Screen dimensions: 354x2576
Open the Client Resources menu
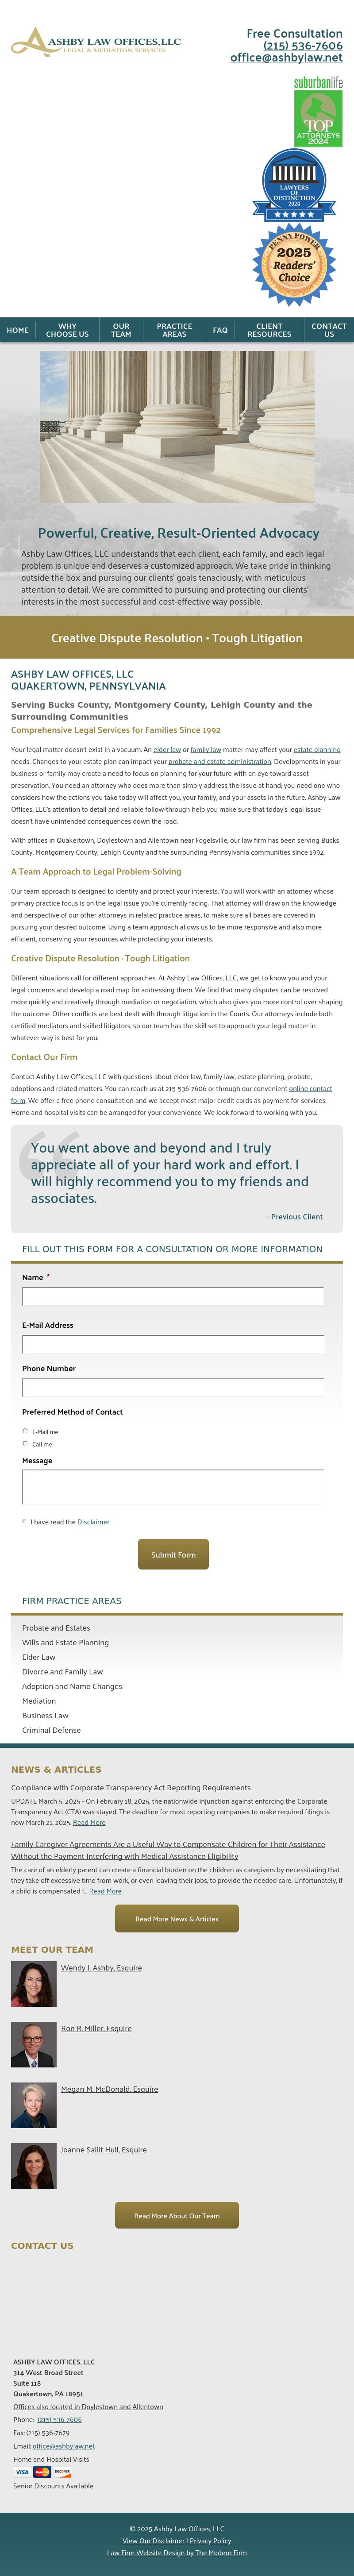(x=269, y=330)
